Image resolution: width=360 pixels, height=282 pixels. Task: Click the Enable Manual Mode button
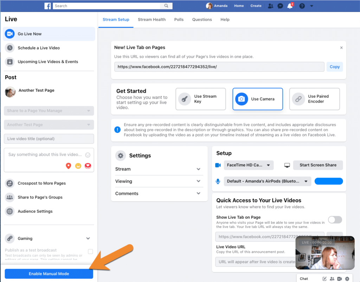(x=49, y=274)
